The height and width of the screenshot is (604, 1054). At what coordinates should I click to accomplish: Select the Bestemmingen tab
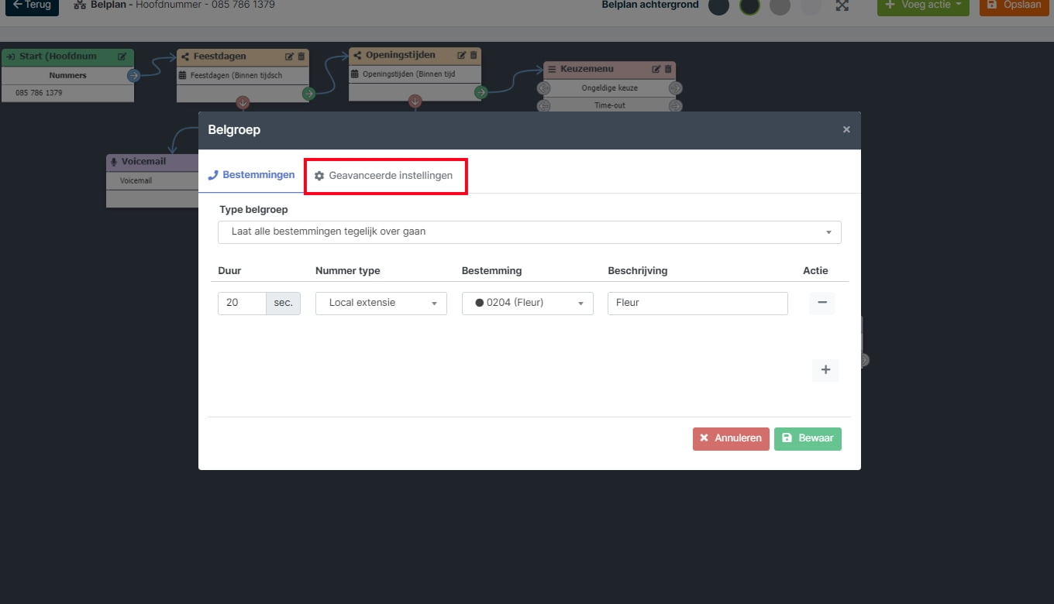tap(251, 175)
